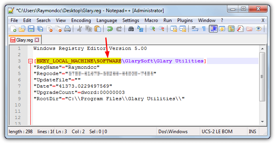Screen dimensions: 275x143
Task: Toggle Show All Characters pilcrow icon
Action: click(x=204, y=29)
